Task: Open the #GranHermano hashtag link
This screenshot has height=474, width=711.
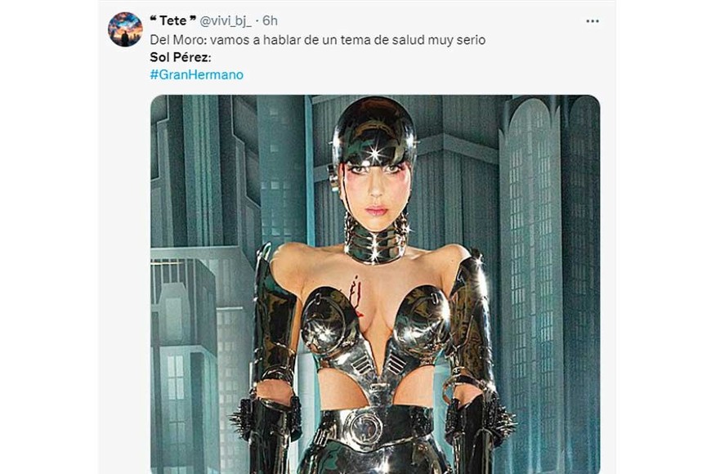Action: (196, 74)
